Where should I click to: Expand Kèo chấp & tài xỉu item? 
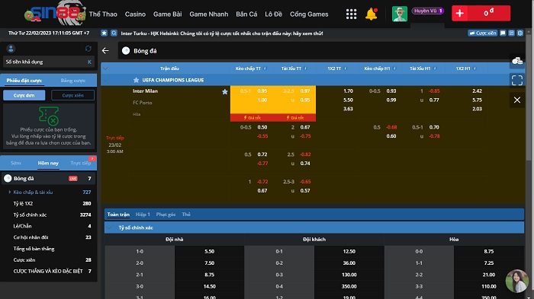point(33,192)
